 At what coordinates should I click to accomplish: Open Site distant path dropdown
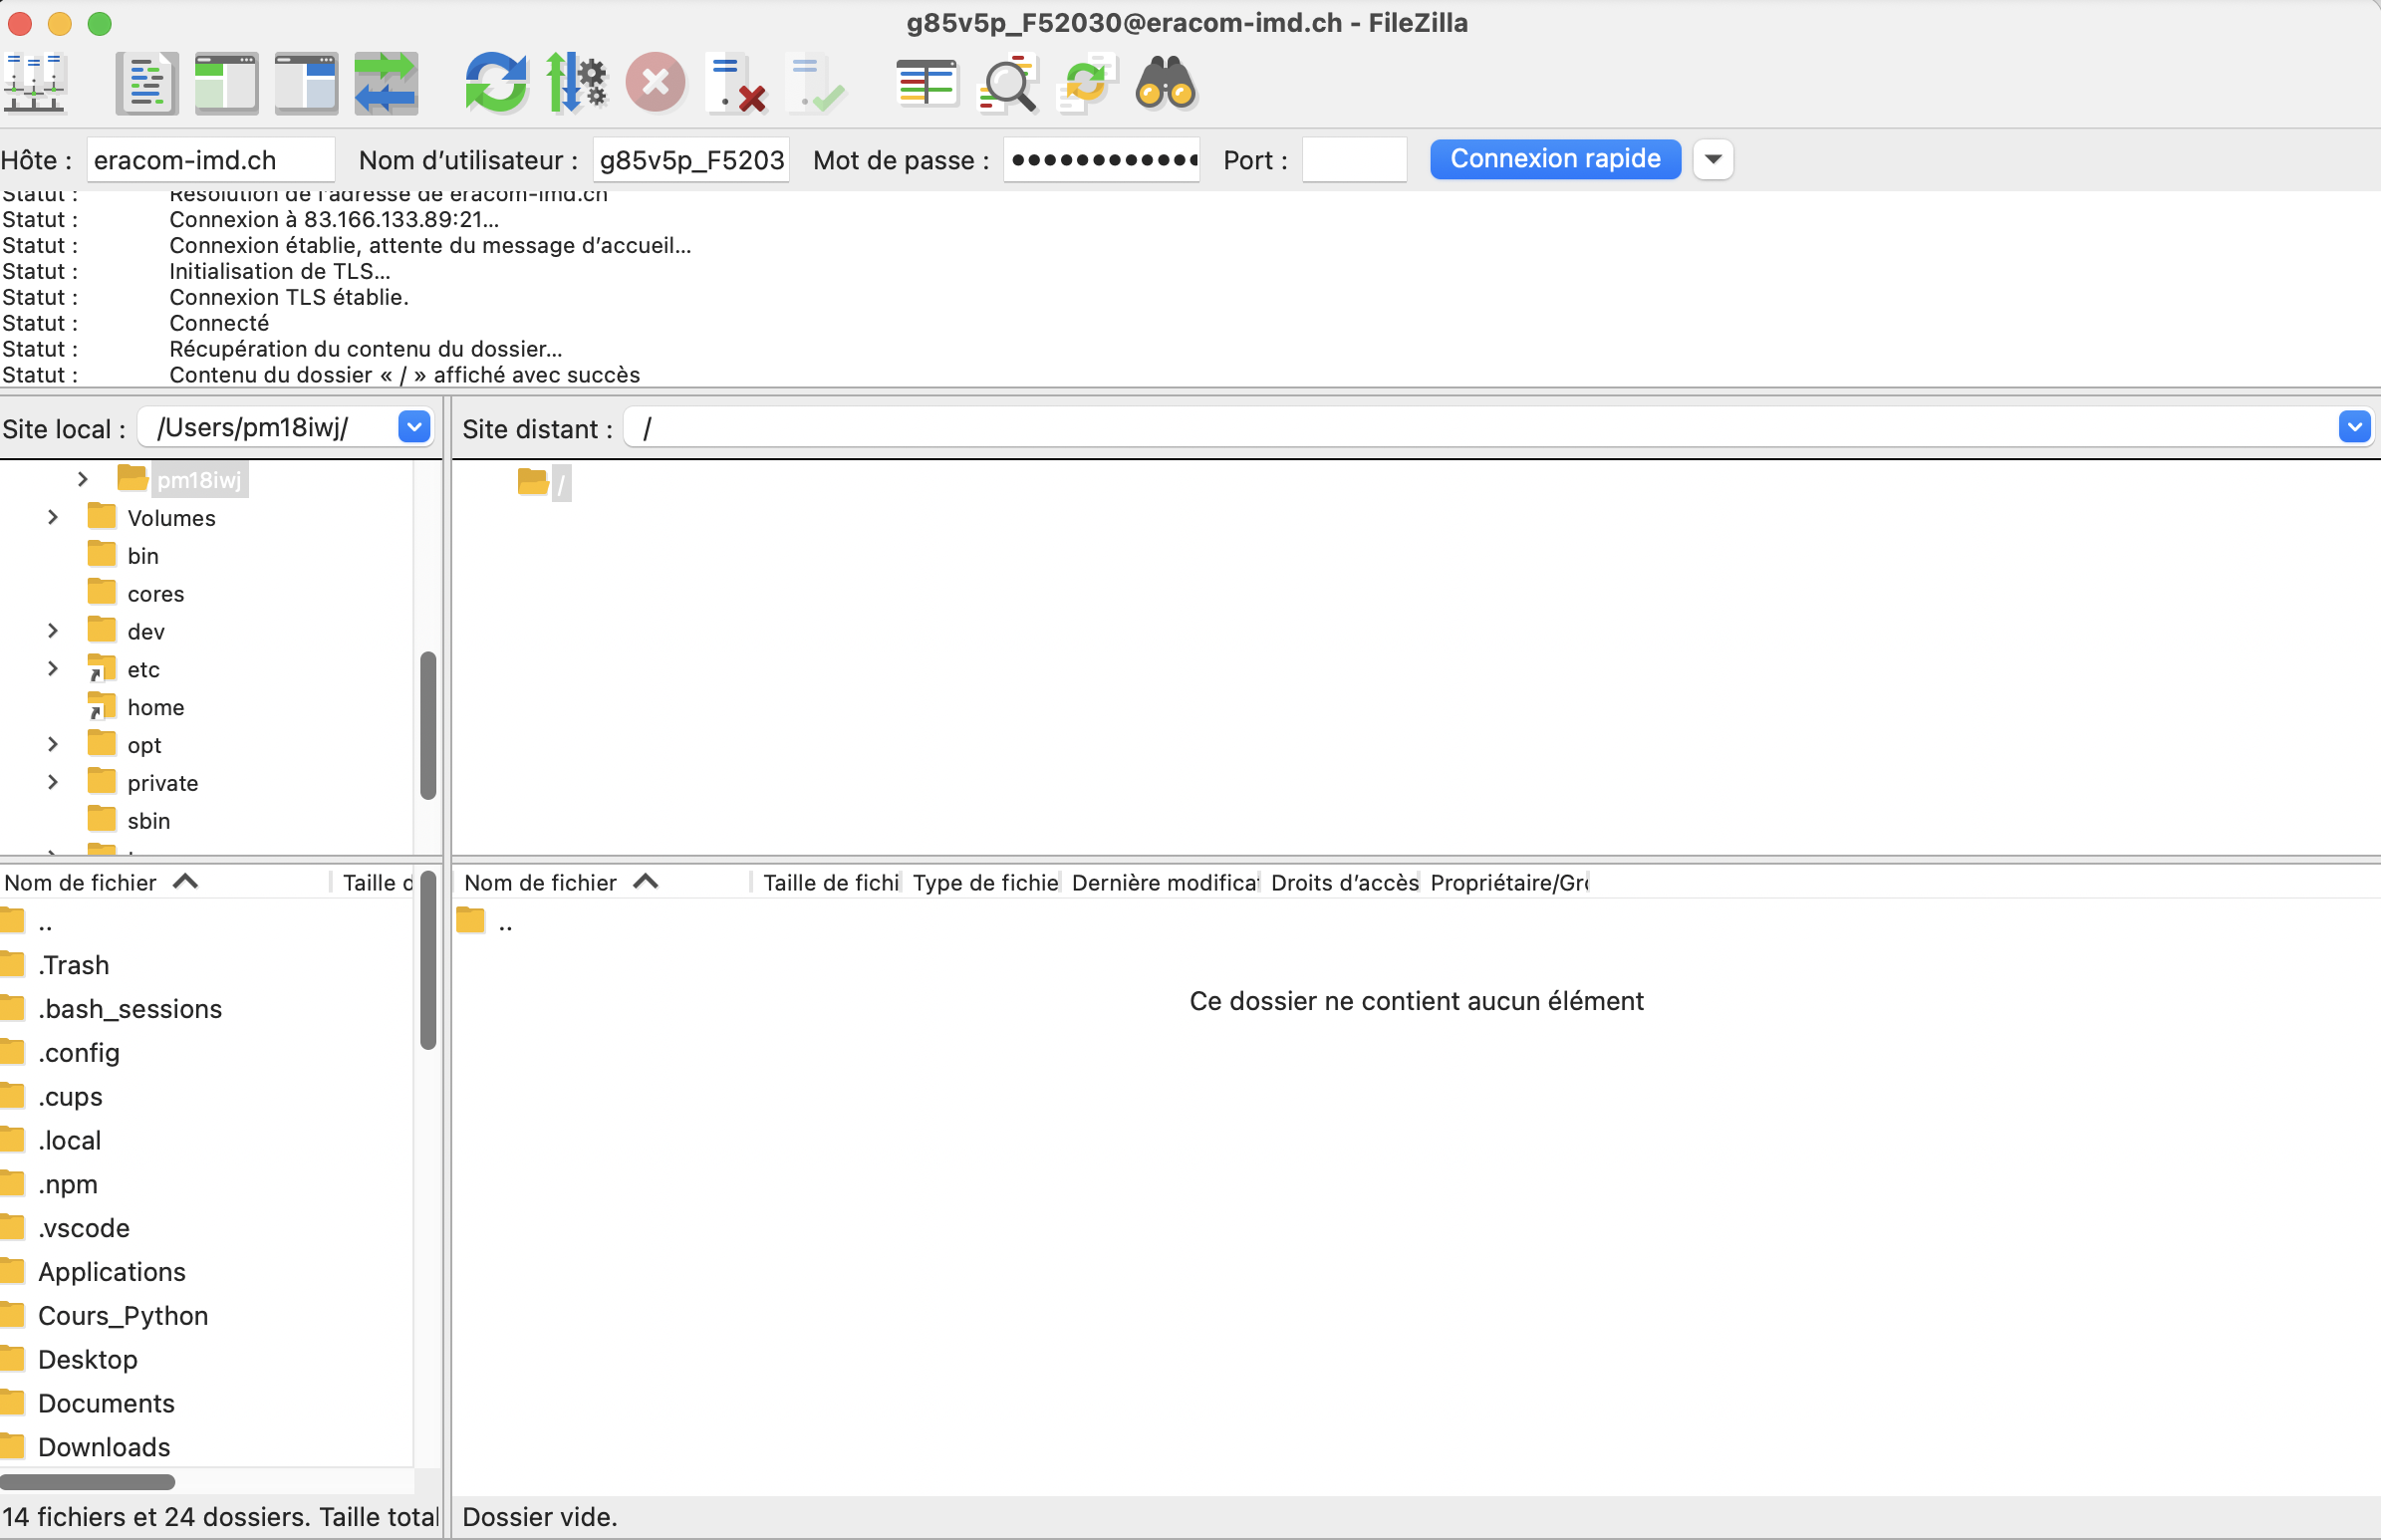(2354, 427)
